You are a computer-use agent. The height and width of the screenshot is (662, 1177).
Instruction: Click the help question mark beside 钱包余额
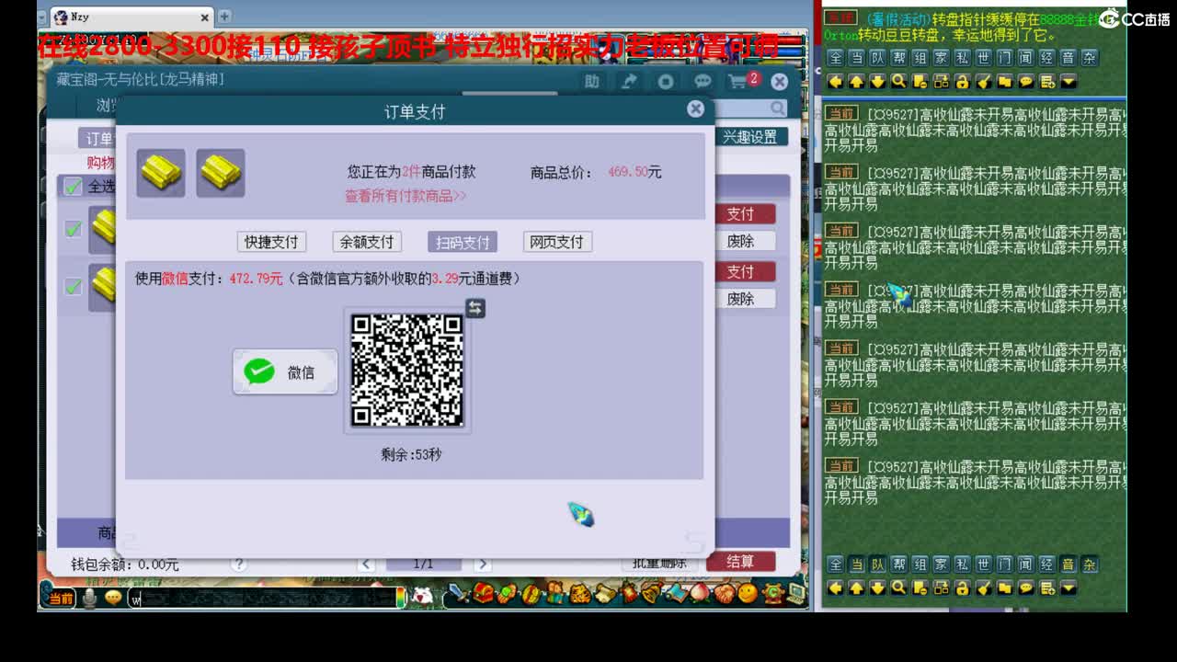(239, 564)
